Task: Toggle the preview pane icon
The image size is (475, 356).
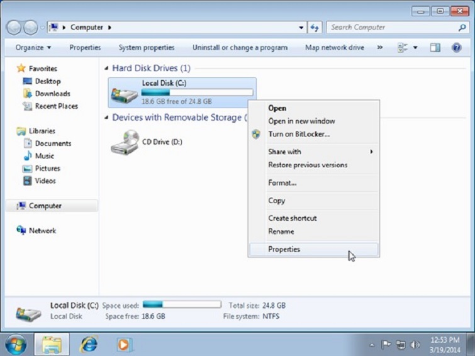Action: (x=435, y=48)
